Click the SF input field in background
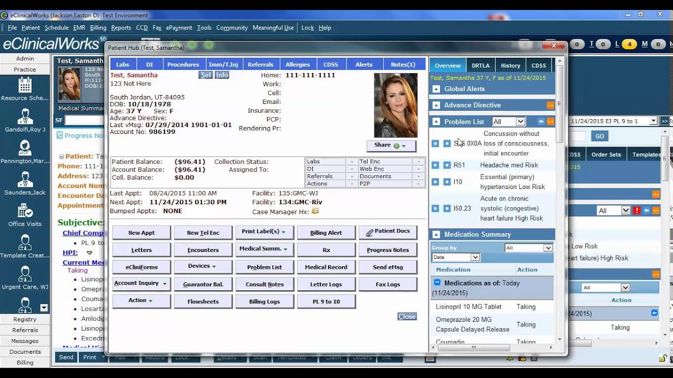673x378 pixels. (84, 121)
